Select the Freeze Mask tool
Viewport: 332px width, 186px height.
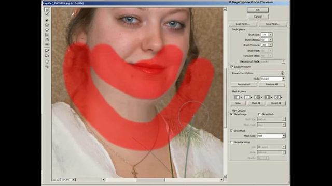coord(47,51)
